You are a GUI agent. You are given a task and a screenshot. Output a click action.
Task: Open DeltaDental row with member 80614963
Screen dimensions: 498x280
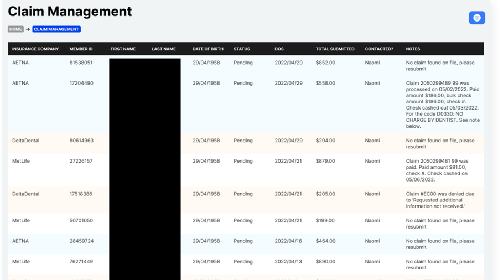81,141
